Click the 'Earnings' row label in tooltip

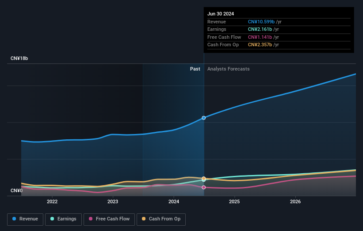[217, 29]
